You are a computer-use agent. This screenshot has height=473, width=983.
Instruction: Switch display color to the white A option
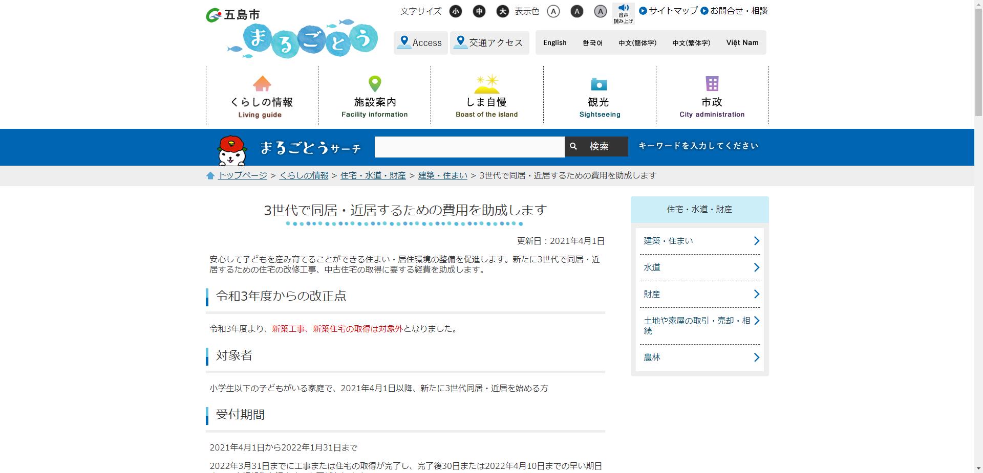[x=553, y=11]
